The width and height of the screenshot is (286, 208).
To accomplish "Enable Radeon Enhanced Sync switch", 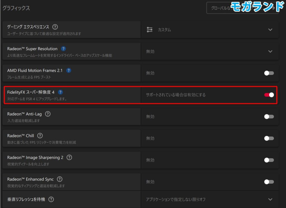I will (x=269, y=182).
